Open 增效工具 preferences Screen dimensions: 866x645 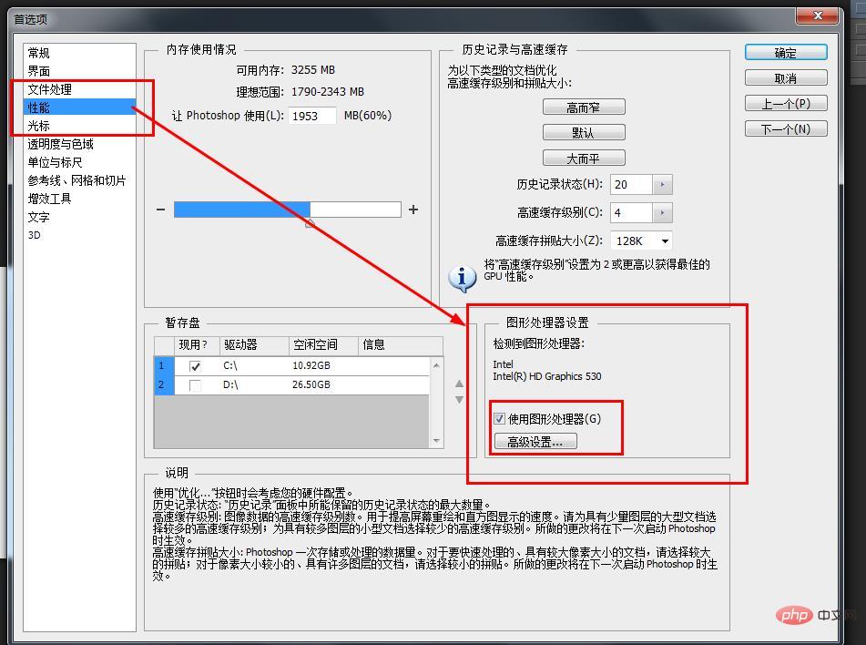(x=50, y=199)
